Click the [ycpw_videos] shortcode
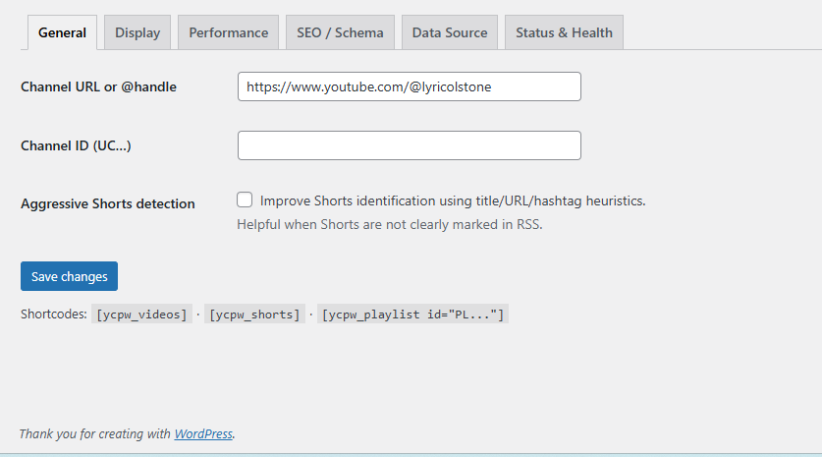This screenshot has height=457, width=822. [141, 315]
